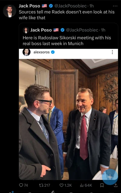Like the tweet with the heart icon

click(x=61, y=185)
